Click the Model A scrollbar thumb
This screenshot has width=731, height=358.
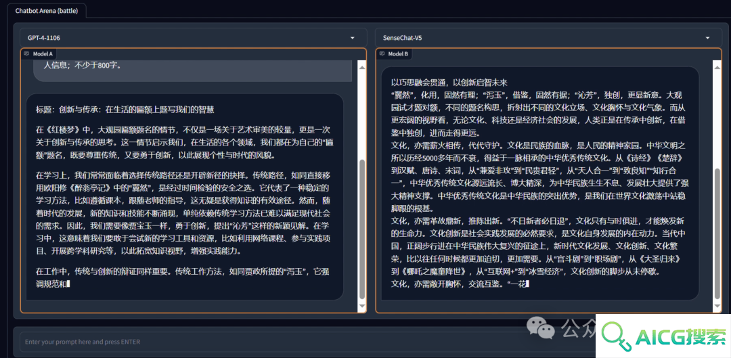coord(362,229)
